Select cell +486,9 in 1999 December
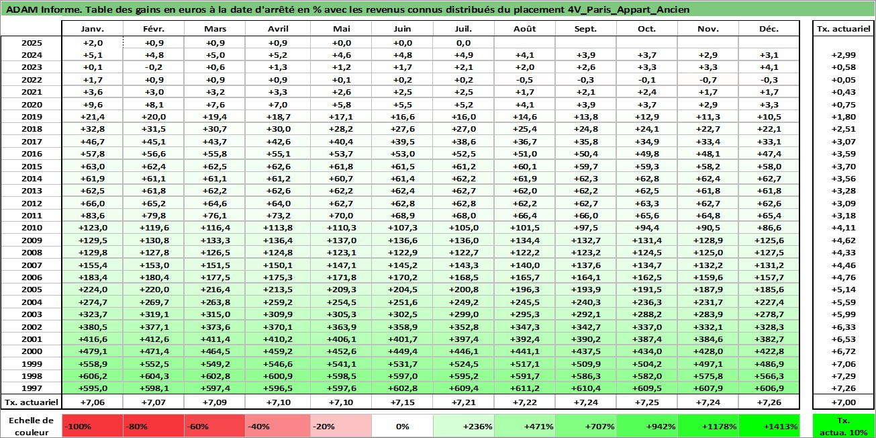 [x=769, y=363]
